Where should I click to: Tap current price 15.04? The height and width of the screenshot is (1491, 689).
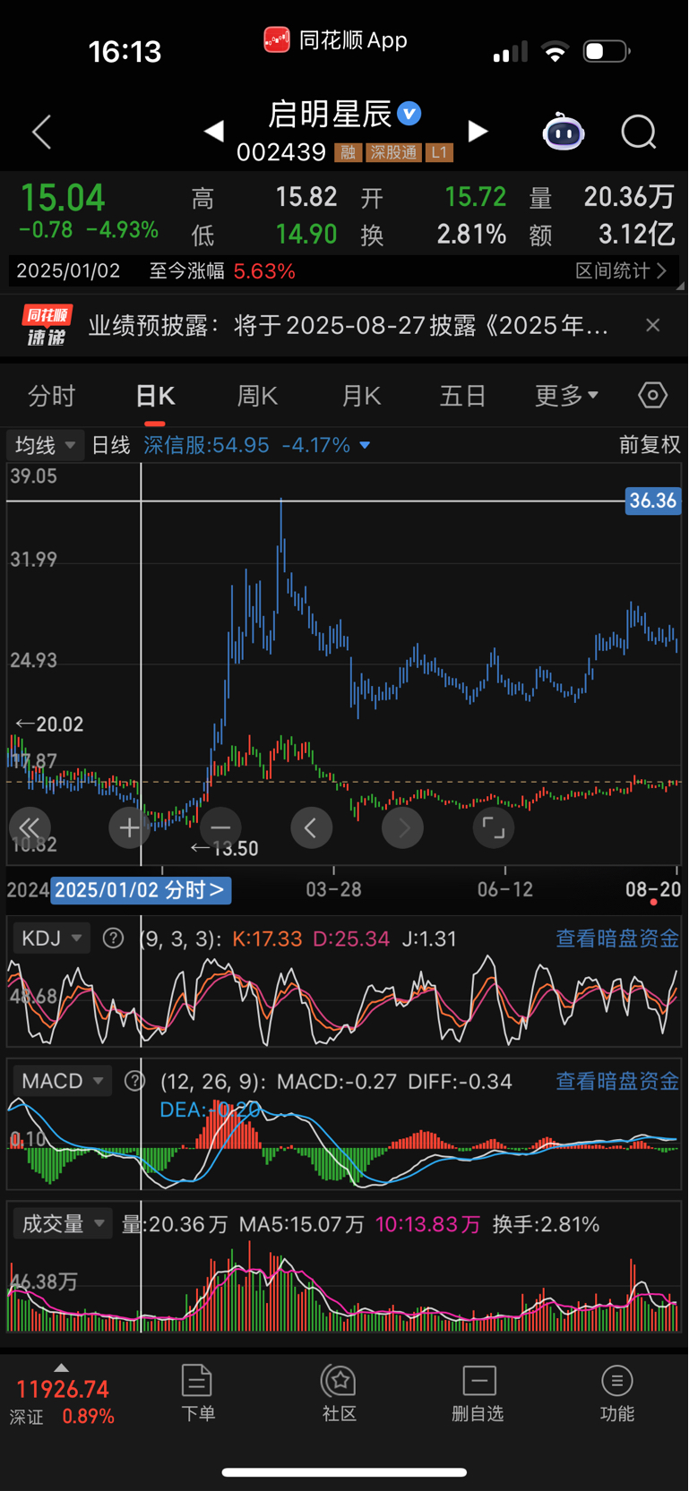[63, 197]
